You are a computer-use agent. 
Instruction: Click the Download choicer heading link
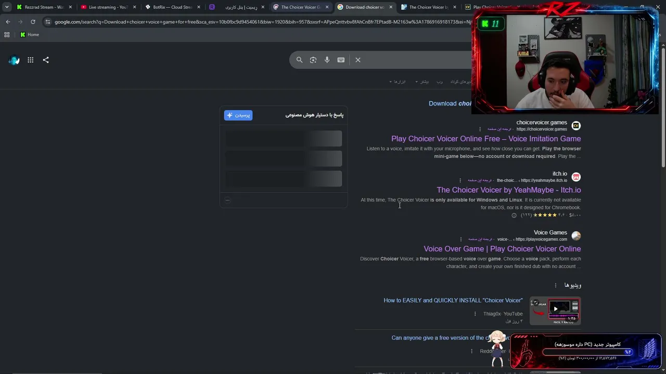[x=450, y=103]
